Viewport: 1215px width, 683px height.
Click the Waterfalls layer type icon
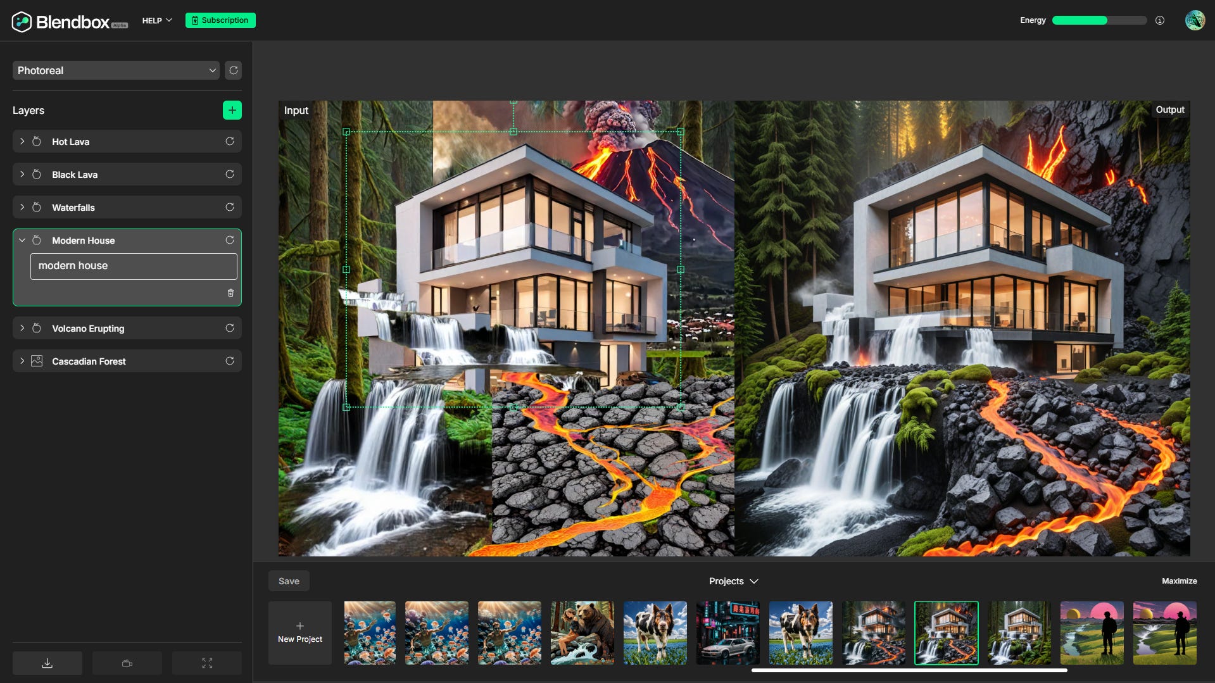click(x=37, y=207)
